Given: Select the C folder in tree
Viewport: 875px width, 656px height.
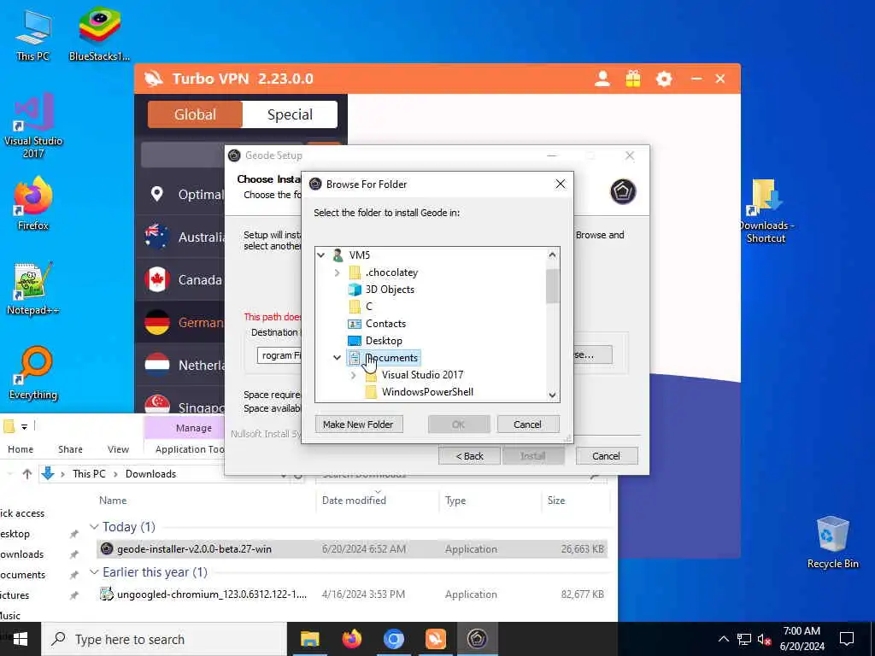Looking at the screenshot, I should (368, 307).
